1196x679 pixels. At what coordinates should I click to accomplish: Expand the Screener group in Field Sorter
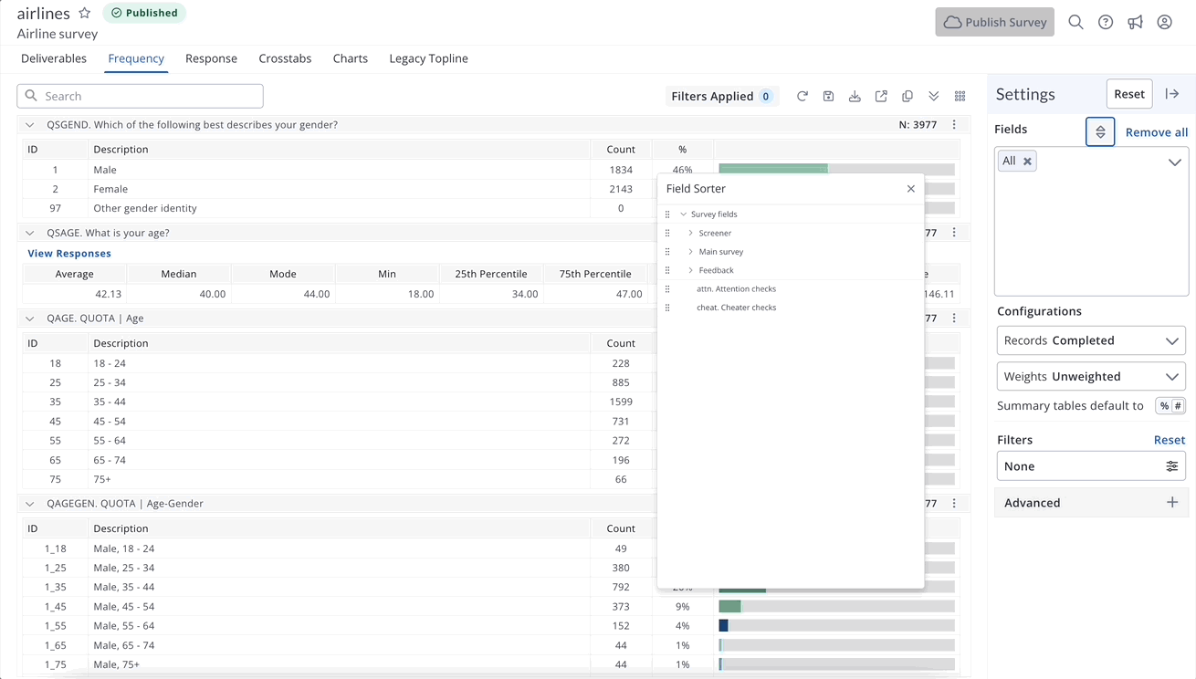691,233
